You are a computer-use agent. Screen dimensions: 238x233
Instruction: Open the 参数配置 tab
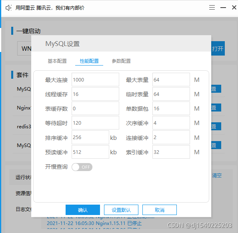click(121, 61)
